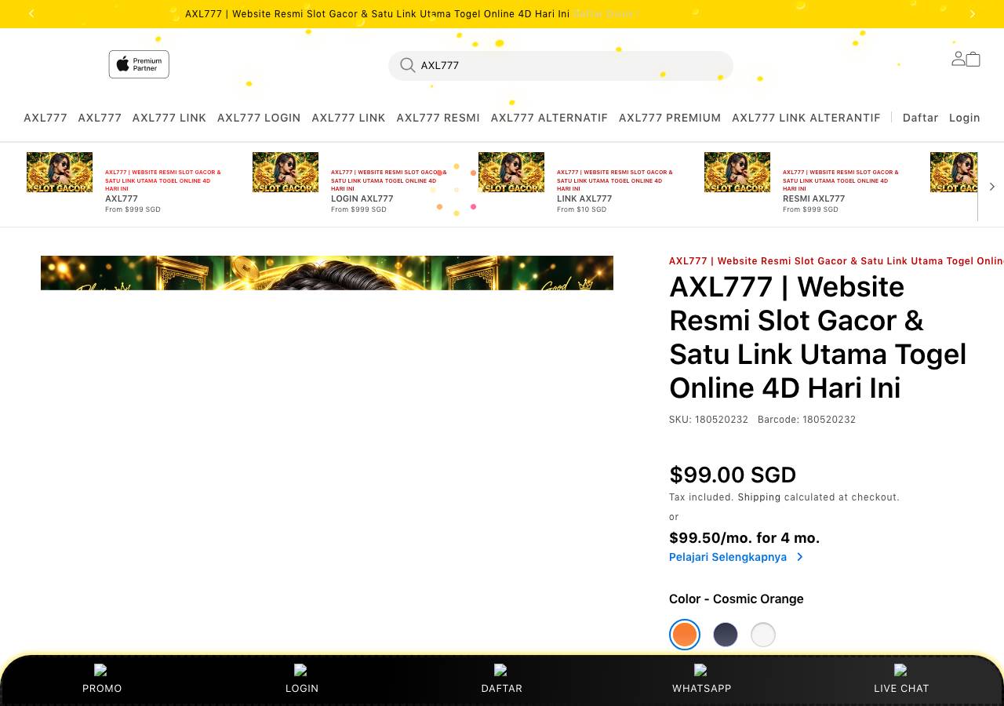Image resolution: width=1004 pixels, height=706 pixels.
Task: Click the LINK AXL777 card title text
Action: pos(584,198)
